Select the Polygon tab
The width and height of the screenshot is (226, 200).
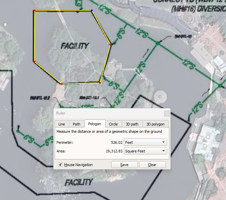(x=94, y=124)
